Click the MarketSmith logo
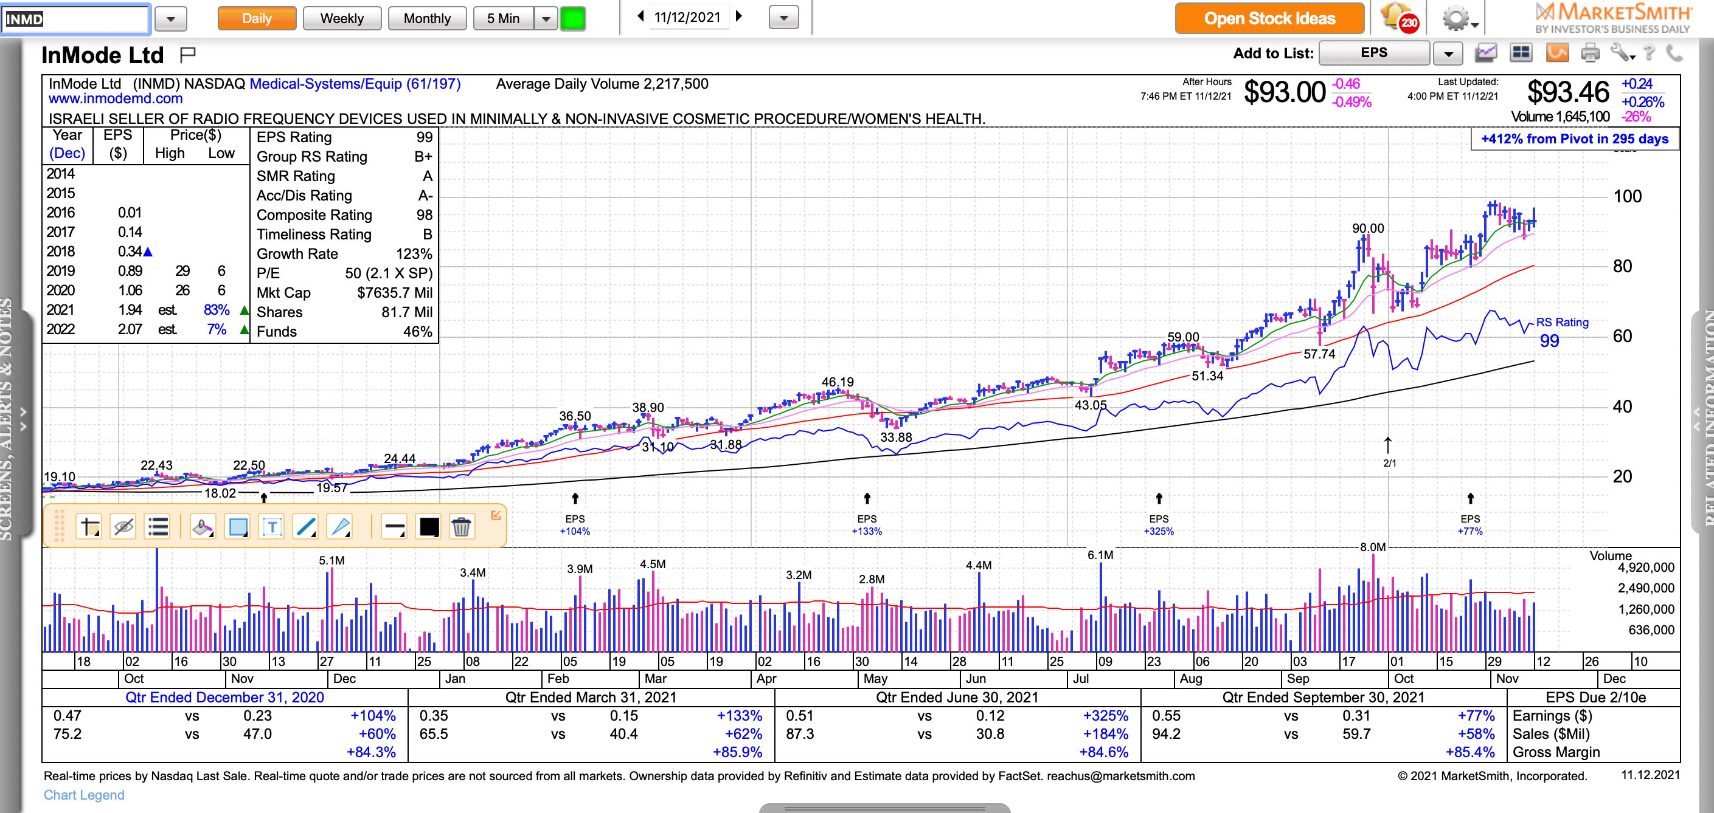The width and height of the screenshot is (1714, 813). pyautogui.click(x=1613, y=18)
